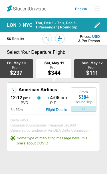
Task: Open the filters slider icon
Action: point(60,39)
